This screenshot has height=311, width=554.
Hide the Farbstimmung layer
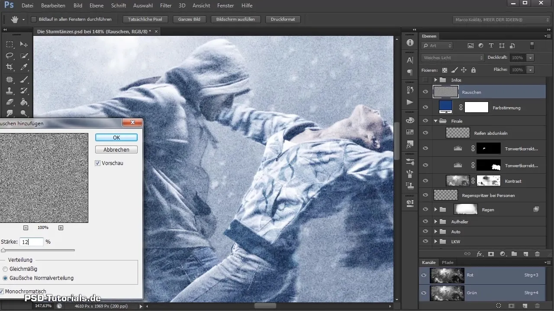pyautogui.click(x=425, y=107)
